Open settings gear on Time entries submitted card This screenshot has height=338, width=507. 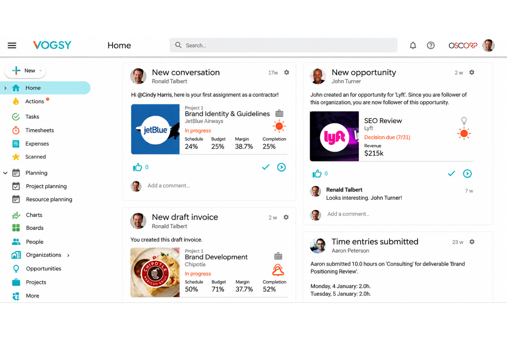point(472,242)
